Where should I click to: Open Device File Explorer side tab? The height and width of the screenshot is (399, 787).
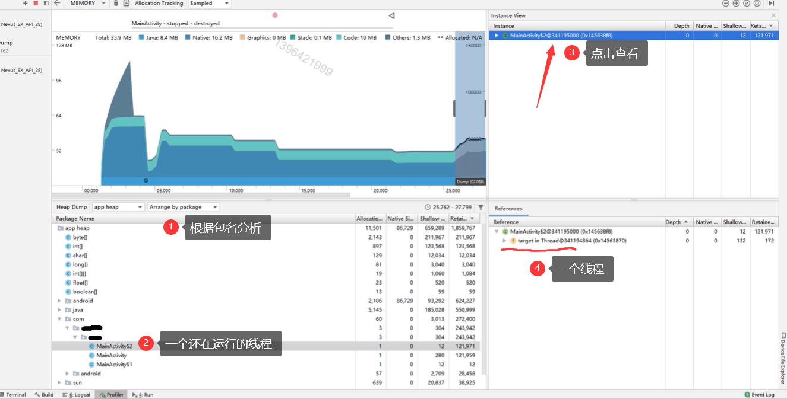coord(783,357)
